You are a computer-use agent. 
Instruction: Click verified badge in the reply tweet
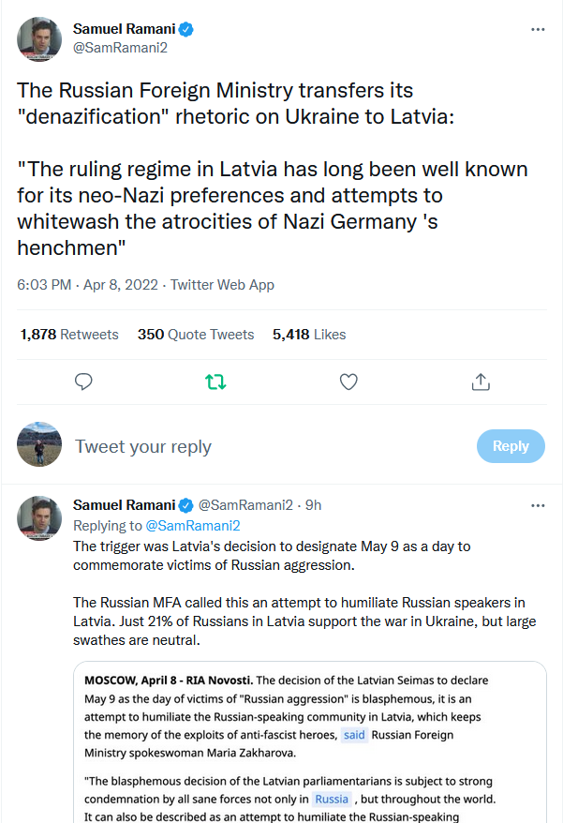coord(186,505)
